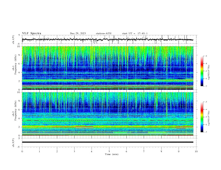
Task: Click the date 'Dec. 28, 2023'
Action: point(78,33)
